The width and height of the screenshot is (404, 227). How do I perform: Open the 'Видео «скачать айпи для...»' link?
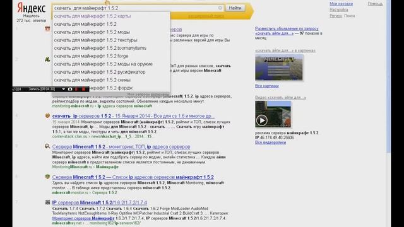(280, 98)
